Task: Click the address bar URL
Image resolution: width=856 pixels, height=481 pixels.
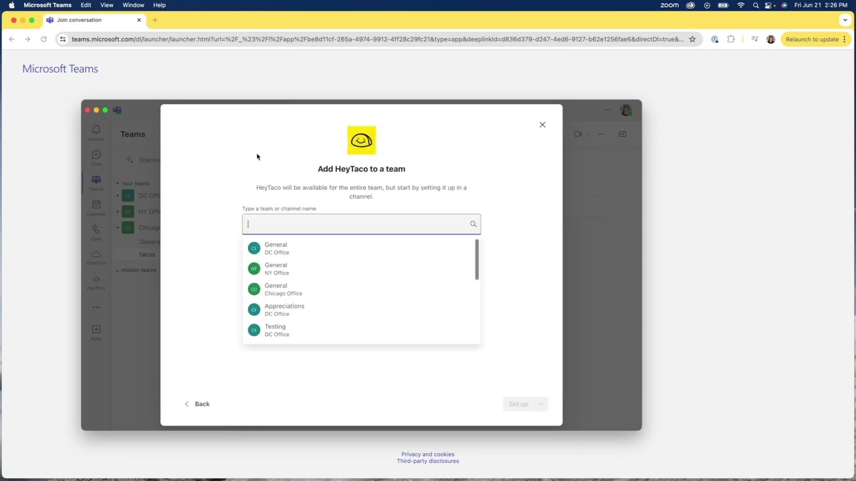Action: coord(377,39)
